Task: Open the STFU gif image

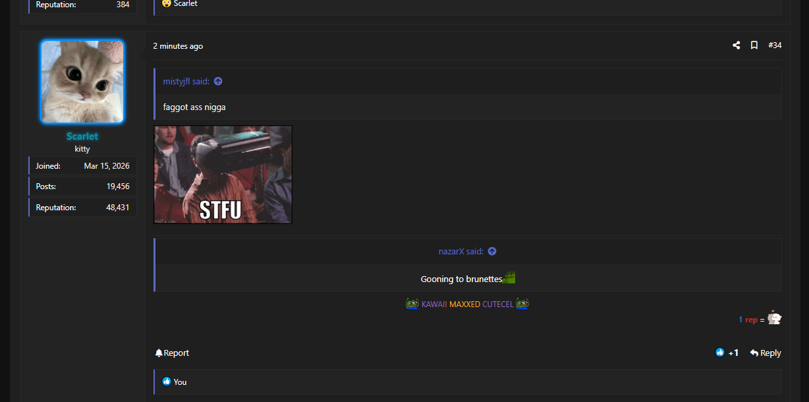Action: (223, 175)
